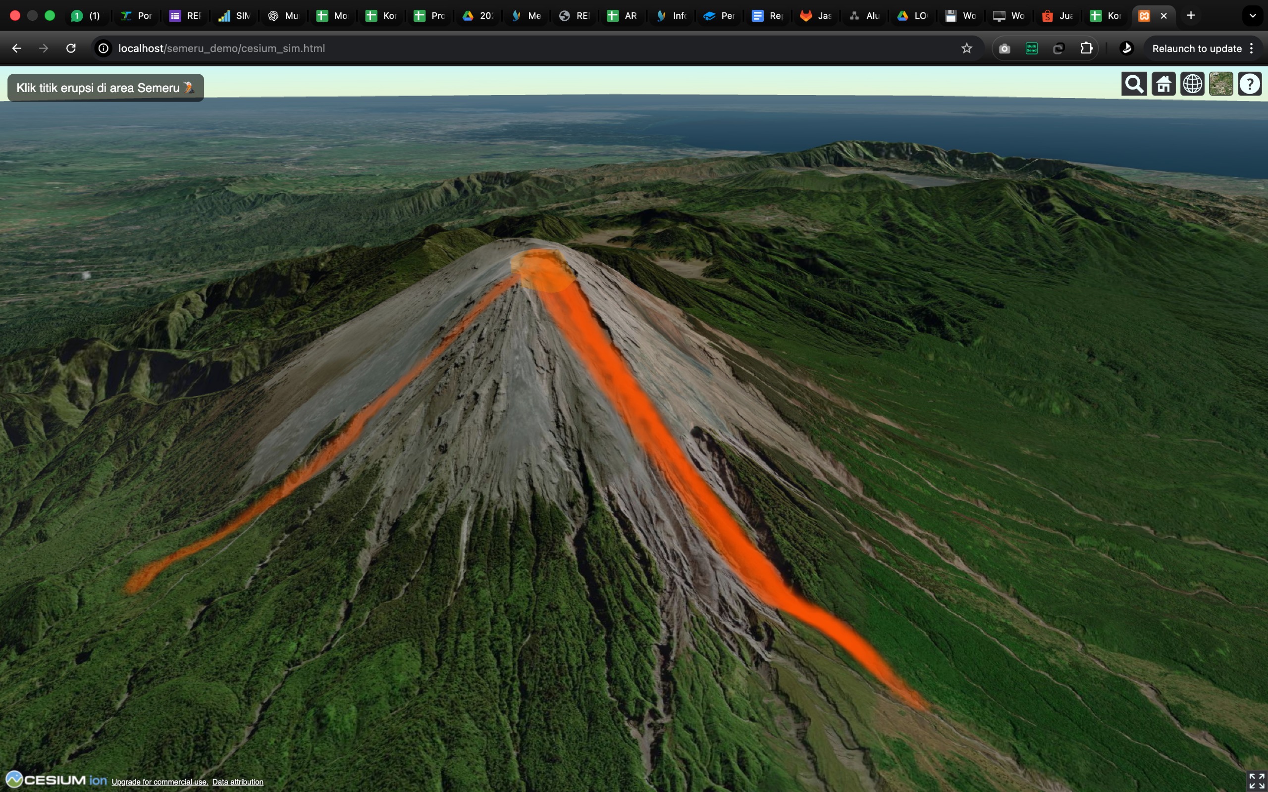Click the Cesium home view button
This screenshot has width=1268, height=792.
[x=1163, y=84]
